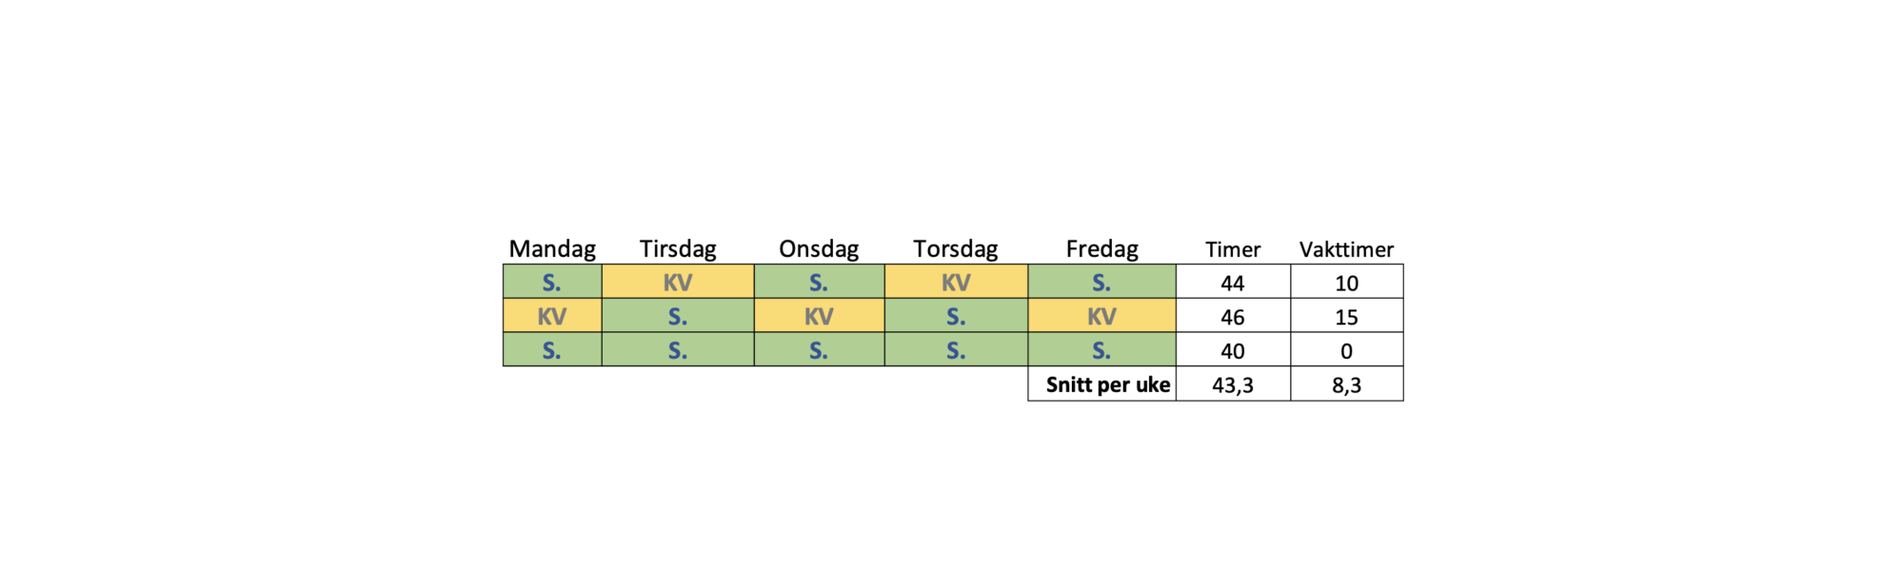Select the Timer column header
Viewport: 1904px width, 571px height.
(1233, 249)
